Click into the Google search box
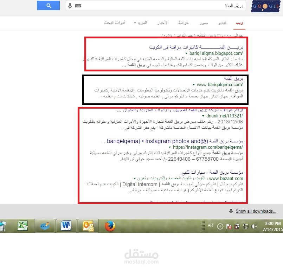This screenshot has height=270, width=283. 155,5
